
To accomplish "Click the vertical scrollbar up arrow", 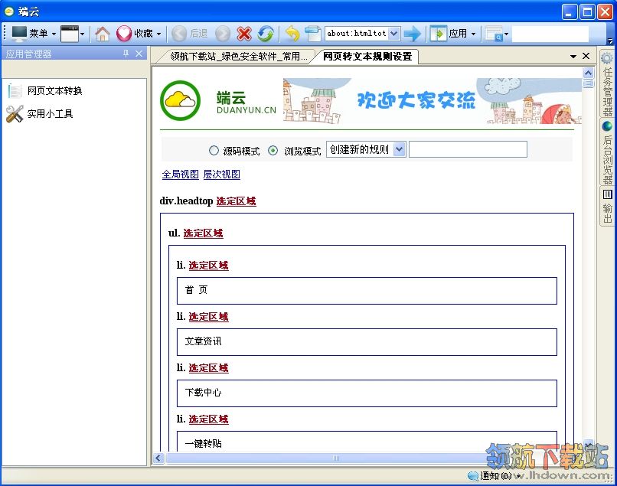I will click(588, 73).
